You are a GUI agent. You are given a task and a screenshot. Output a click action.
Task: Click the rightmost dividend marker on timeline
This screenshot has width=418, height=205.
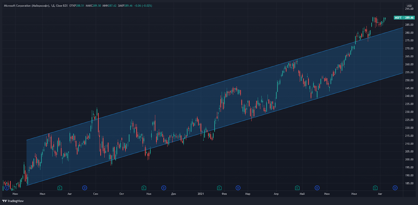[394, 188]
